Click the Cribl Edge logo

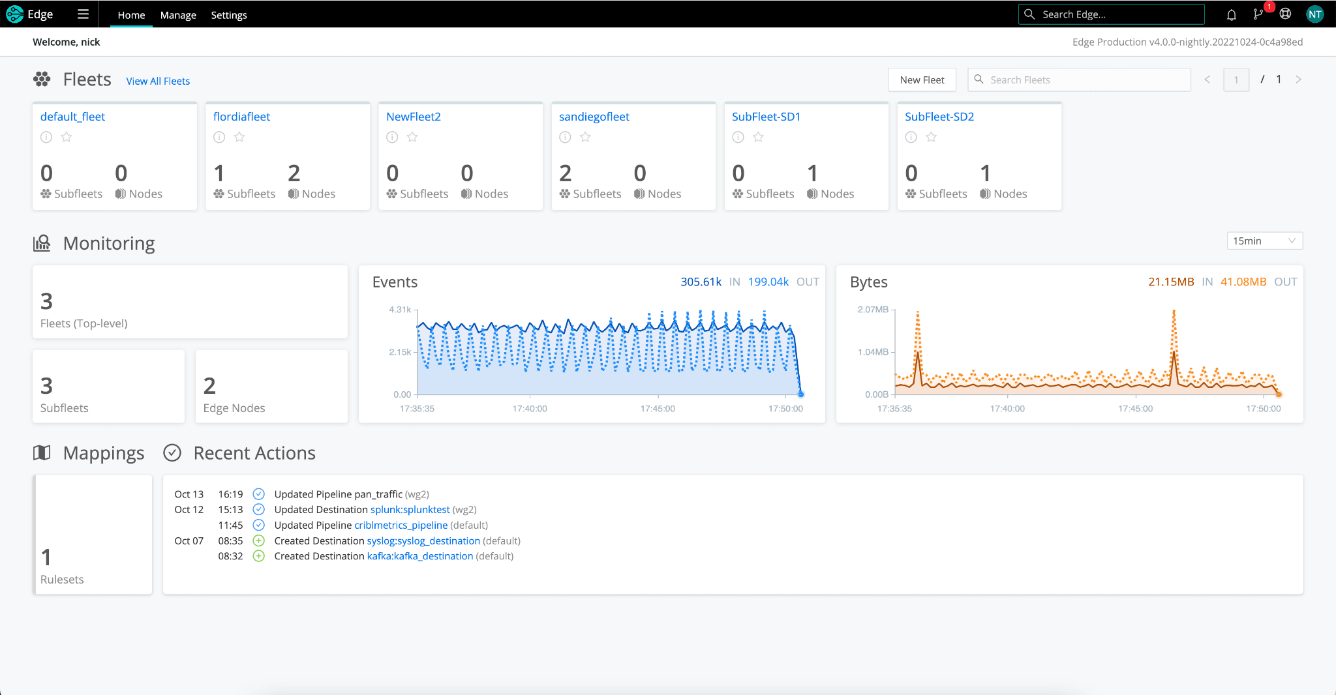pyautogui.click(x=15, y=14)
